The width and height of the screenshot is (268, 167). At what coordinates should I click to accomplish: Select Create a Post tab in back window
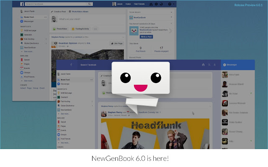(x=58, y=12)
